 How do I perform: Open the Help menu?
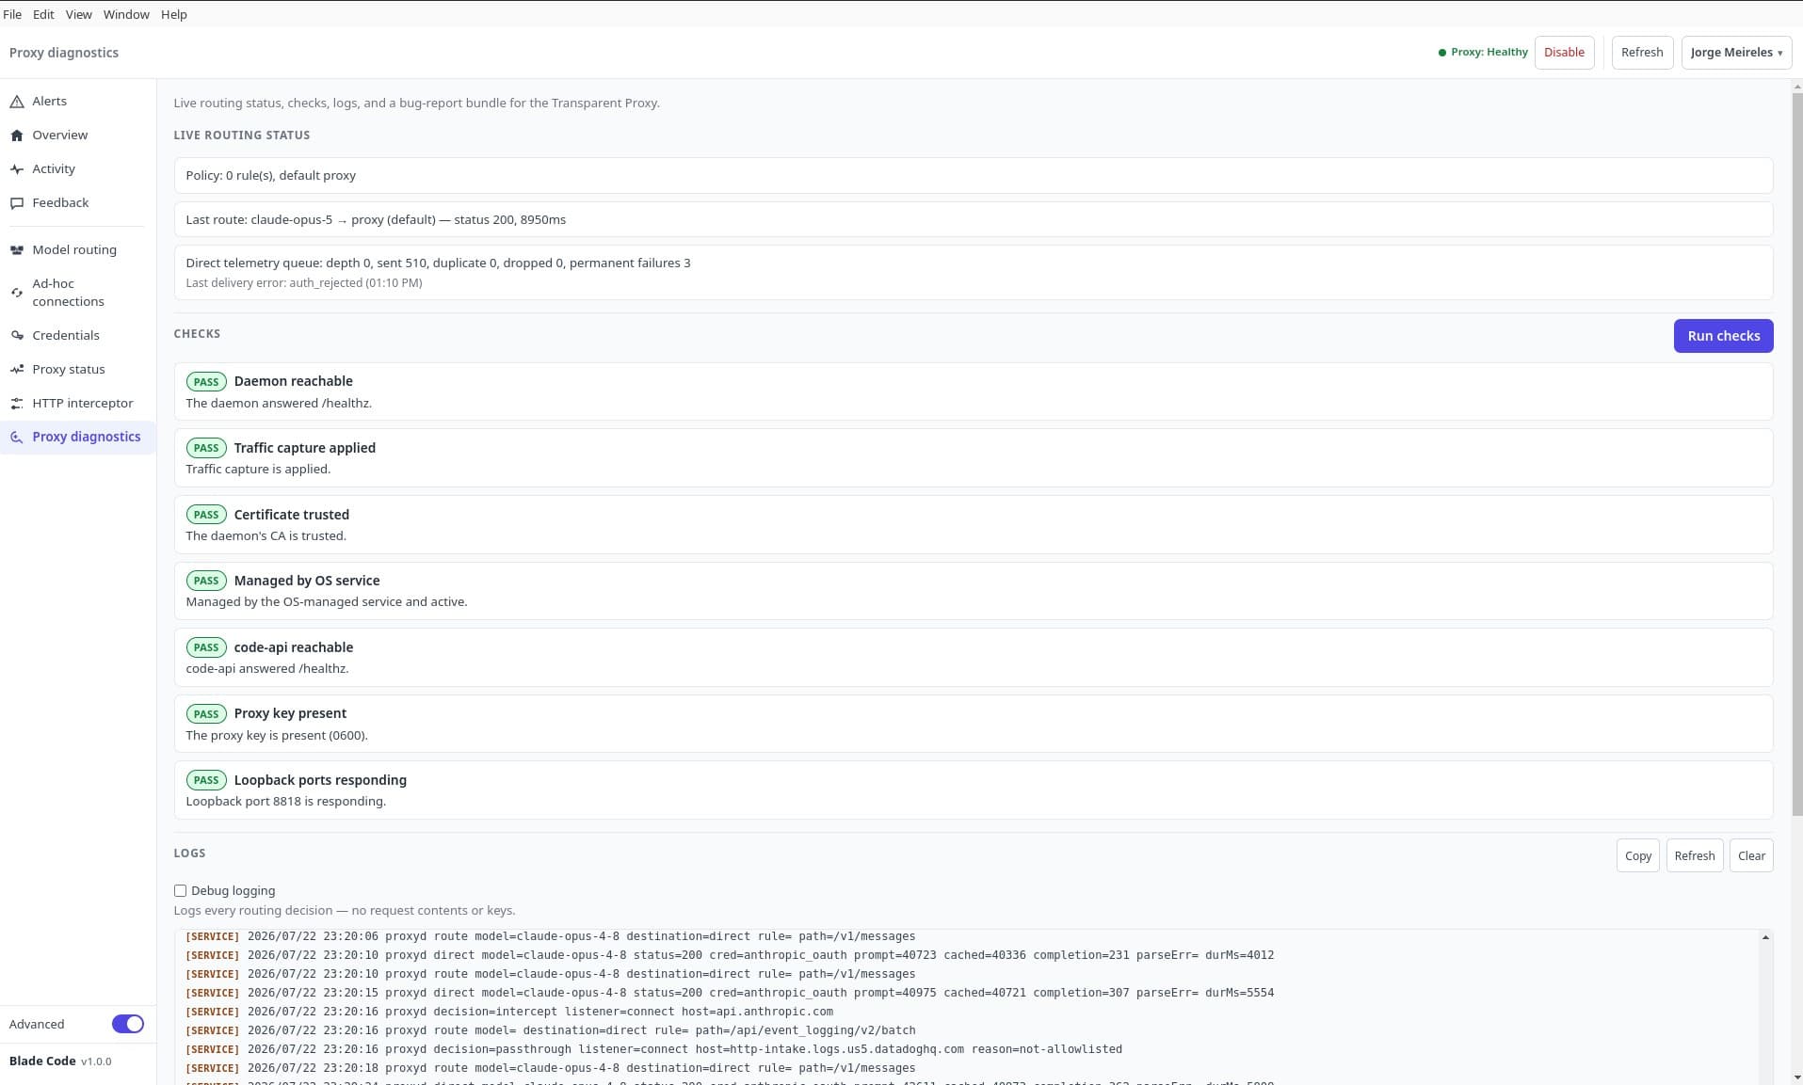[x=174, y=14]
